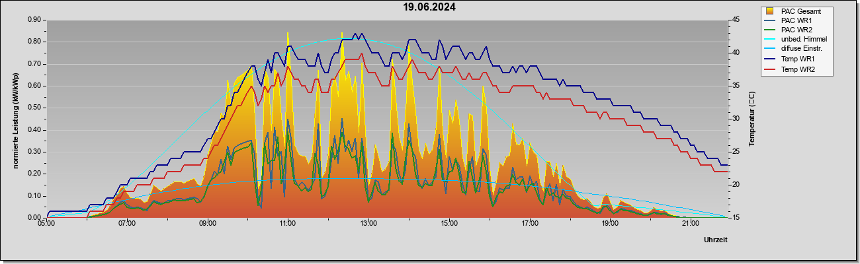Click the 05:00 start time label
The width and height of the screenshot is (860, 264).
point(47,224)
